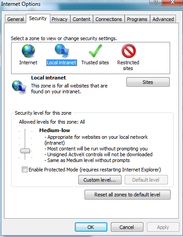Click the Custom level button
The image size is (183, 237).
100,180
